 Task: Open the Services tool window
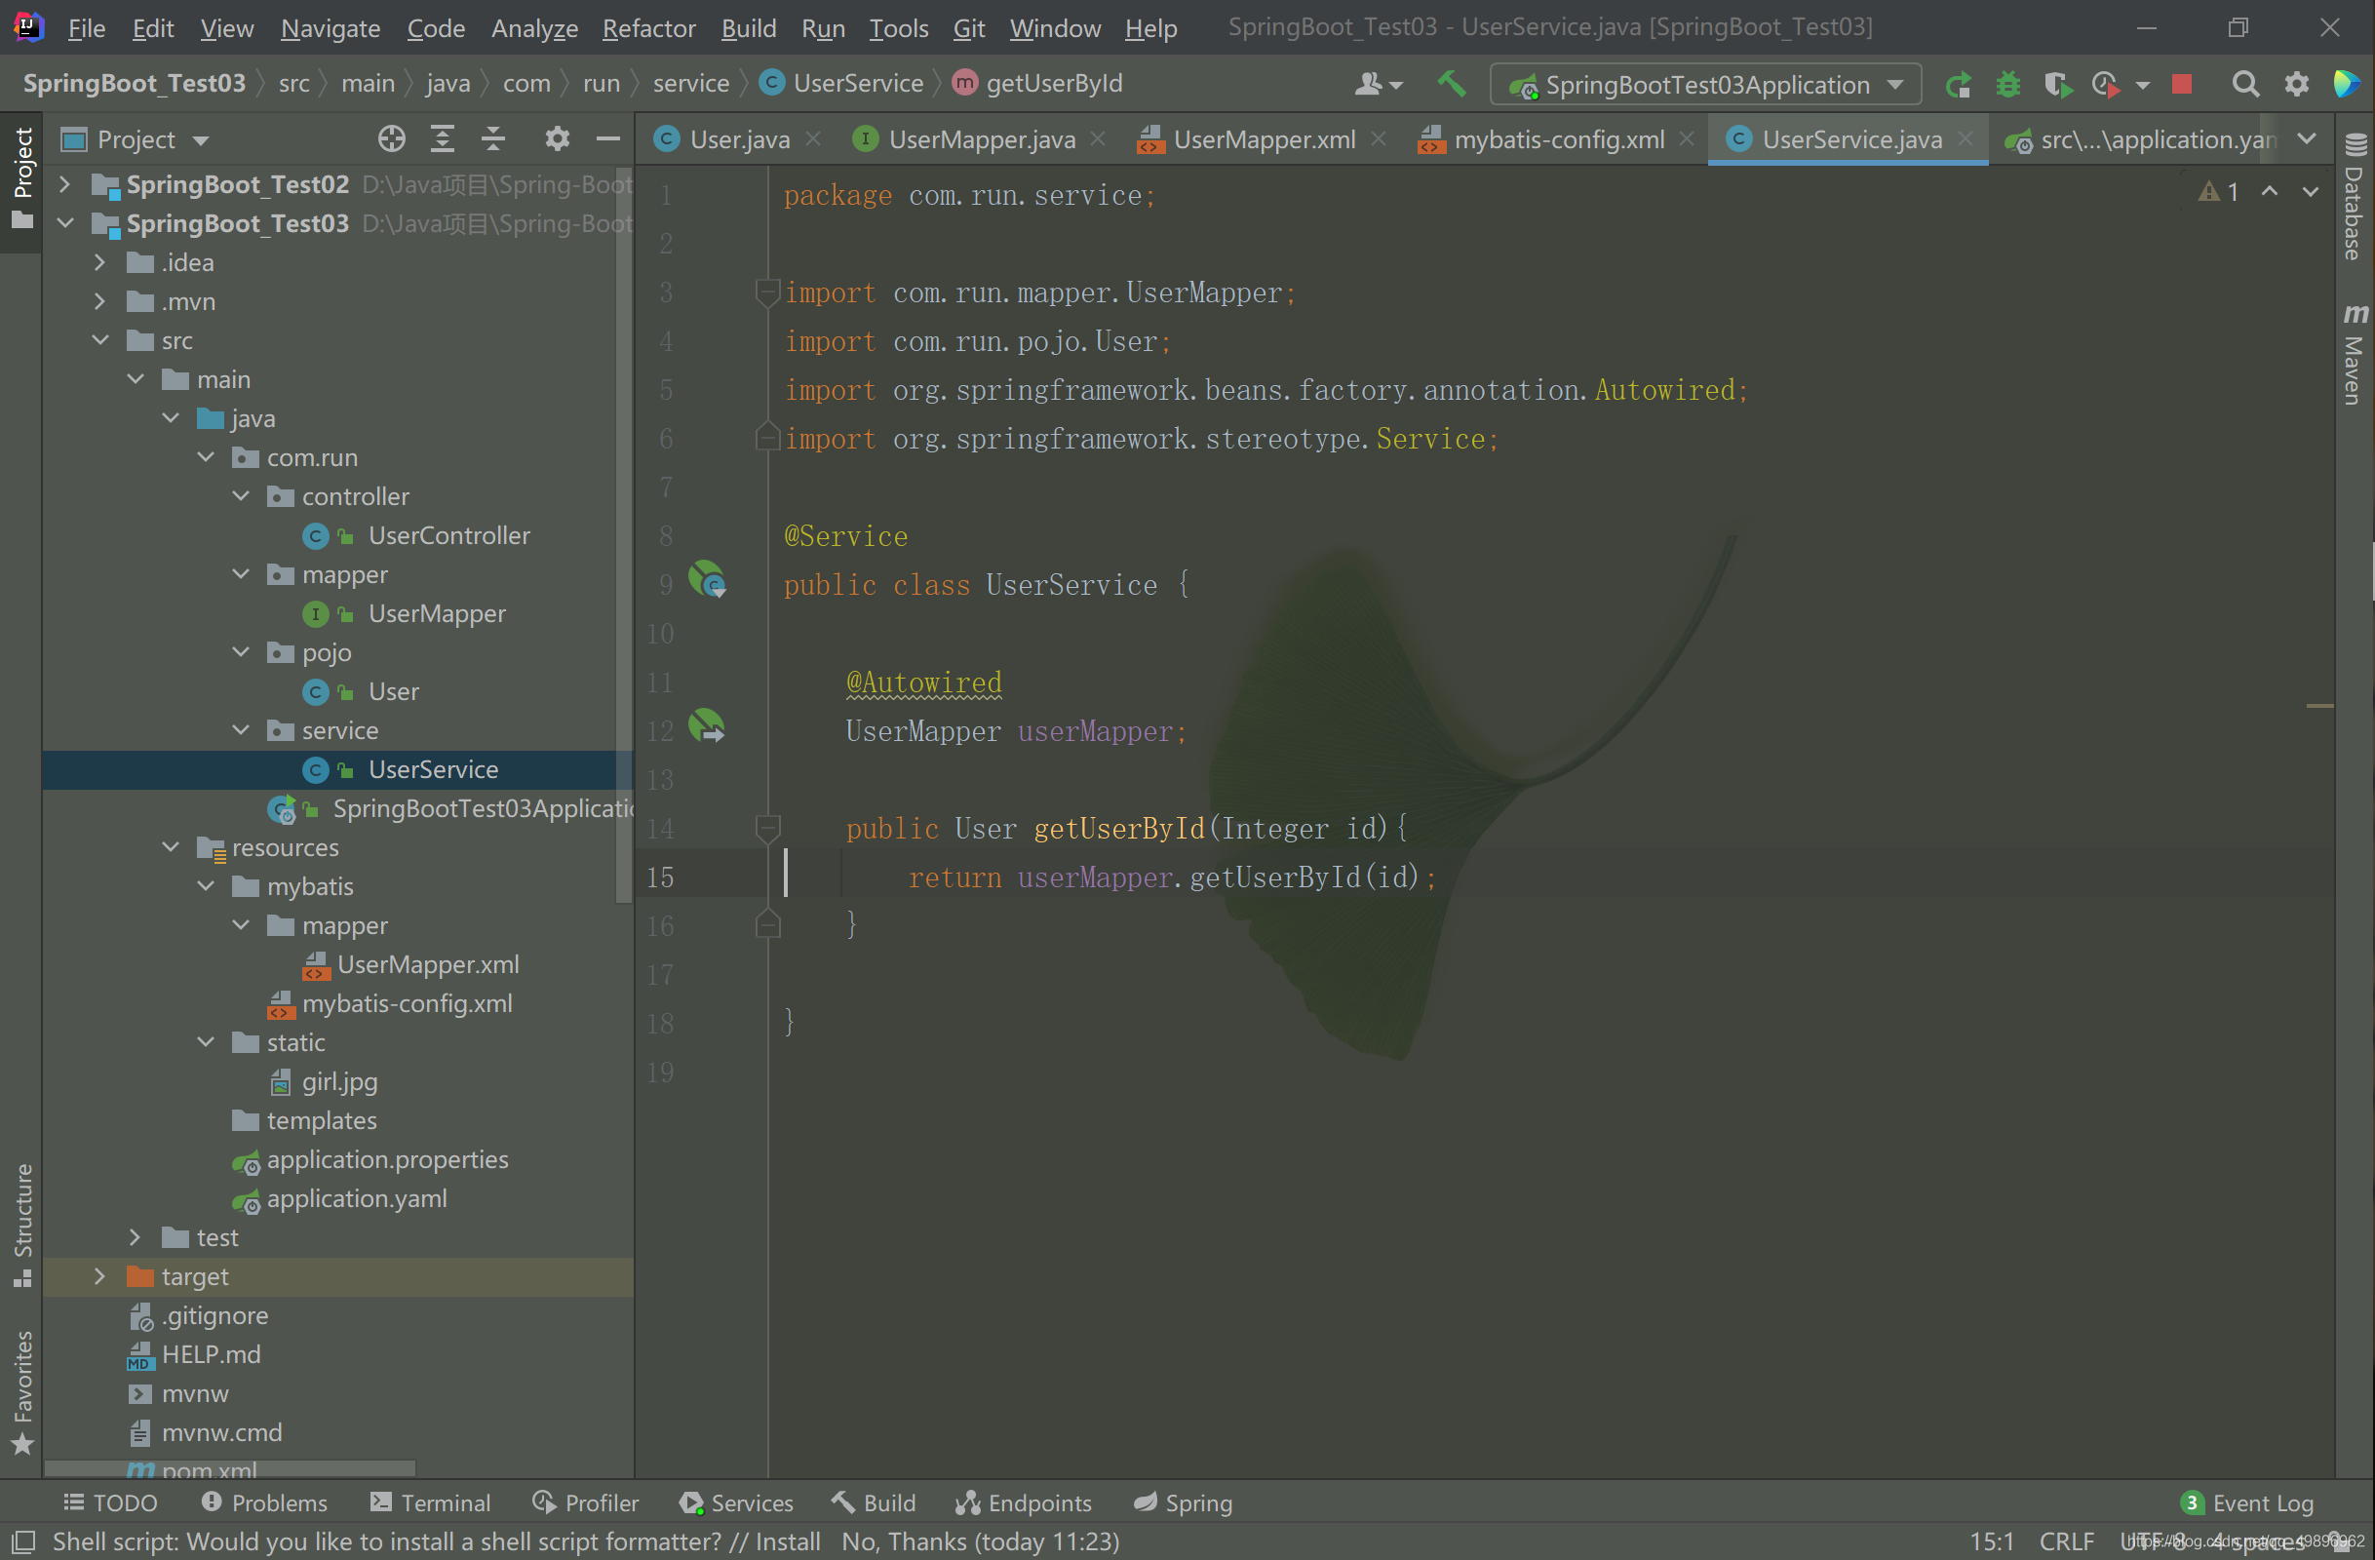coord(736,1502)
